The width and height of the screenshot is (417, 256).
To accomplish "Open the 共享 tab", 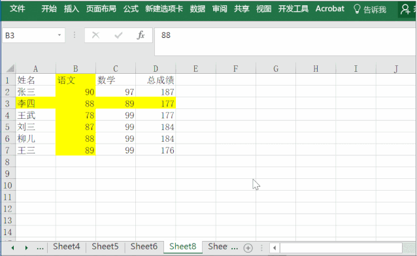I will (241, 8).
